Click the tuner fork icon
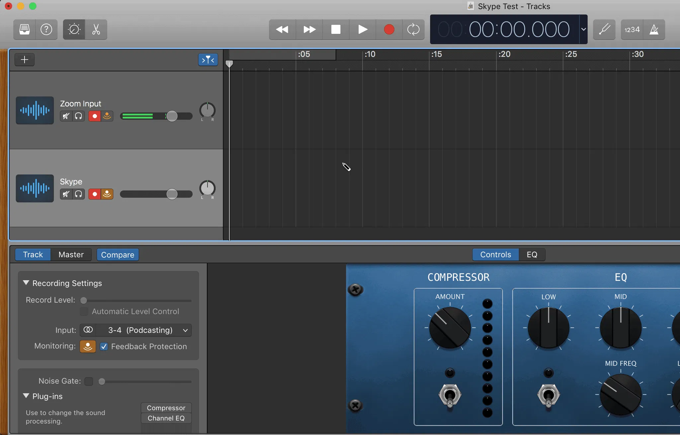680x435 pixels. click(604, 30)
